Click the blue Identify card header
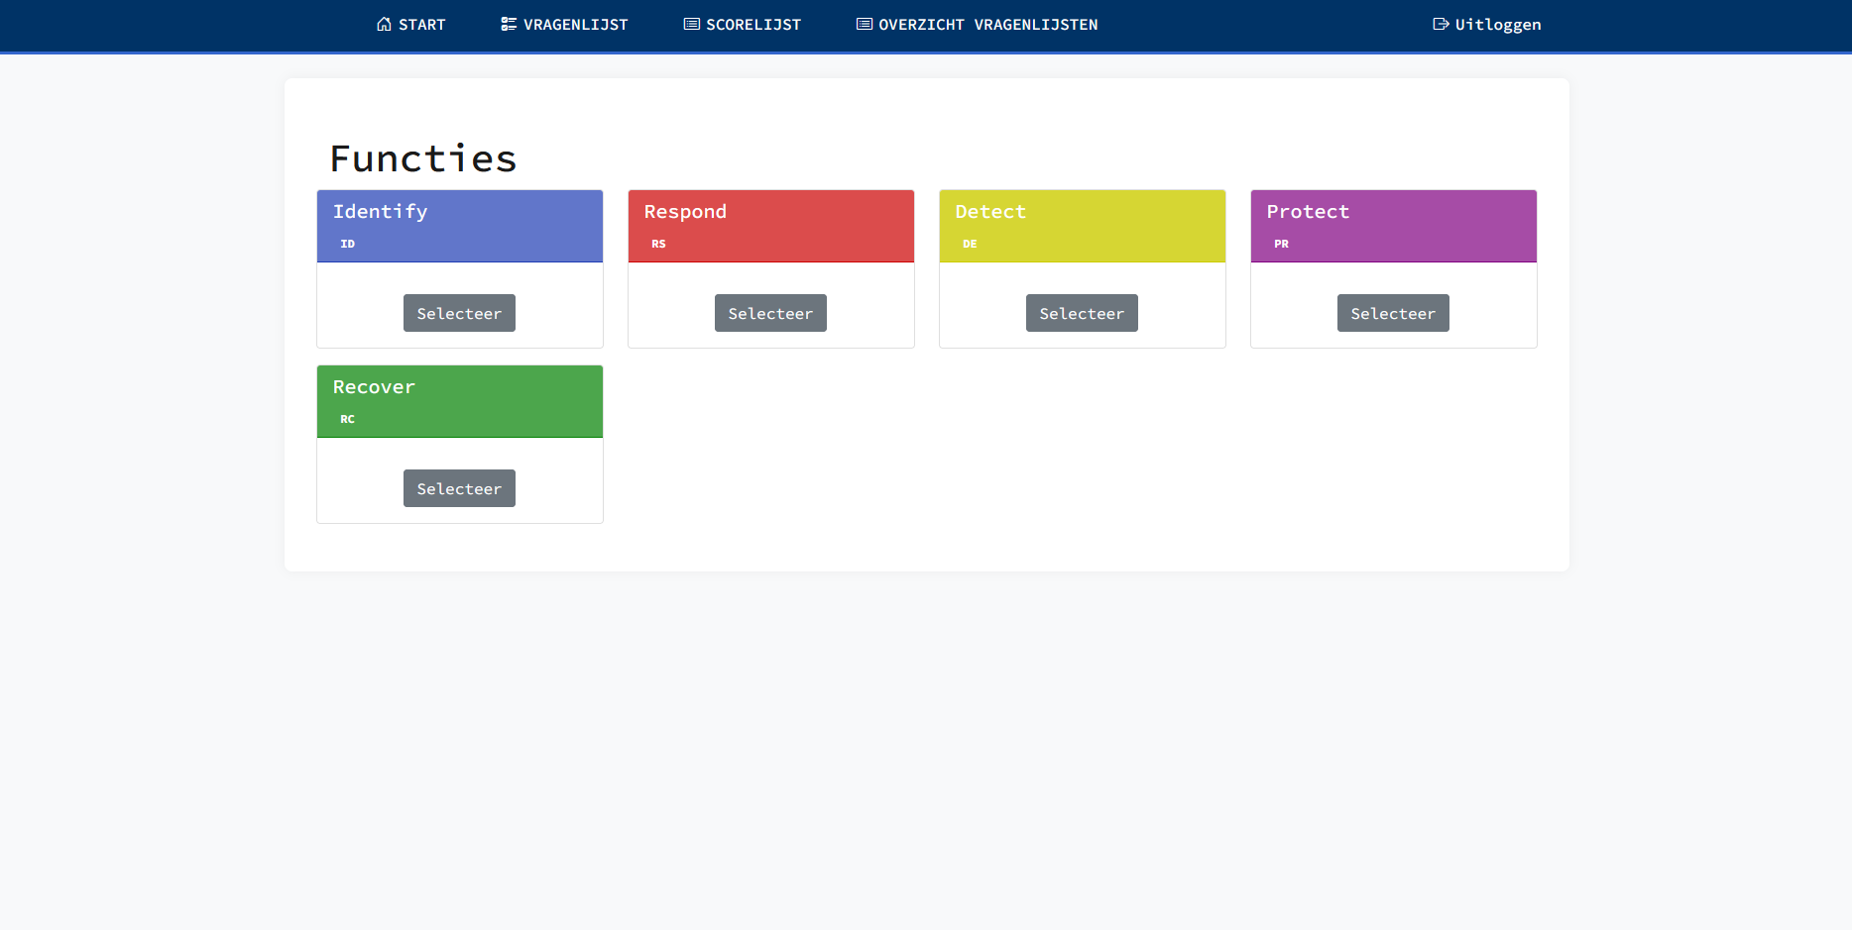The image size is (1852, 930). pos(460,226)
